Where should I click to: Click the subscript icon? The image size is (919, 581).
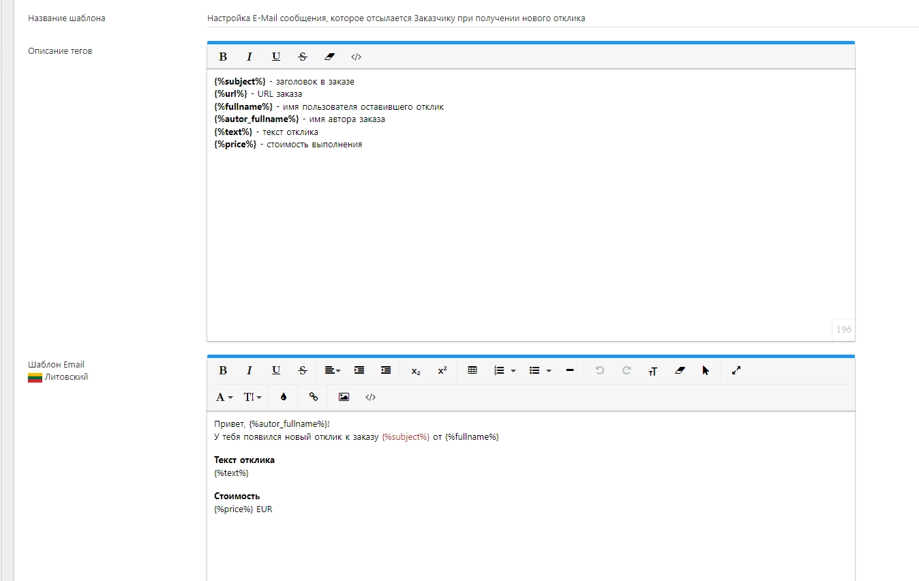click(416, 370)
